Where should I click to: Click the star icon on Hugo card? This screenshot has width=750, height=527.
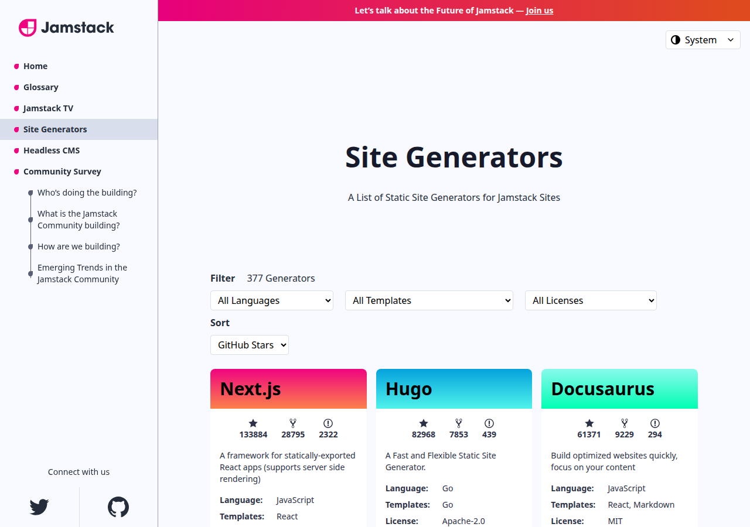(x=424, y=423)
